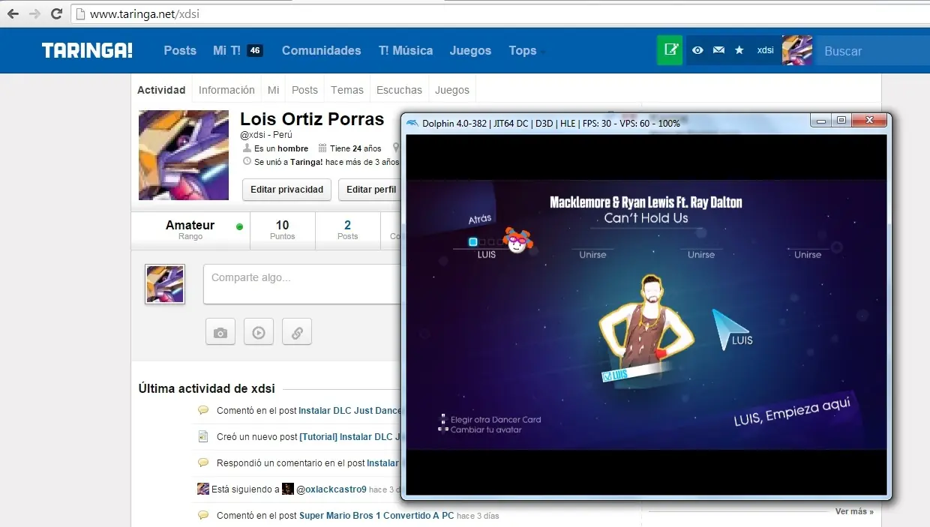This screenshot has height=527, width=930.
Task: Click the green create post icon
Action: click(x=670, y=50)
